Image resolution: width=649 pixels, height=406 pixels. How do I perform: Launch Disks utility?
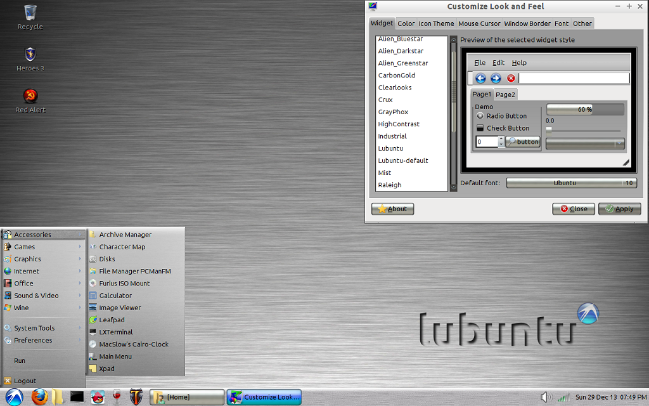point(136,259)
